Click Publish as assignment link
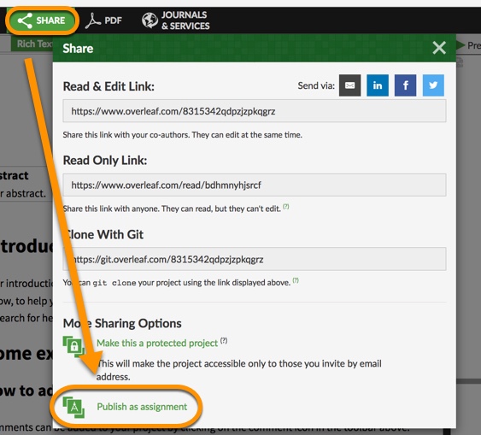Screen dimensions: 481x435 (142, 407)
